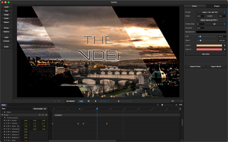Image resolution: width=228 pixels, height=142 pixels.
Task: Select the Root breadcrumb tab
Action: pyautogui.click(x=4, y=105)
